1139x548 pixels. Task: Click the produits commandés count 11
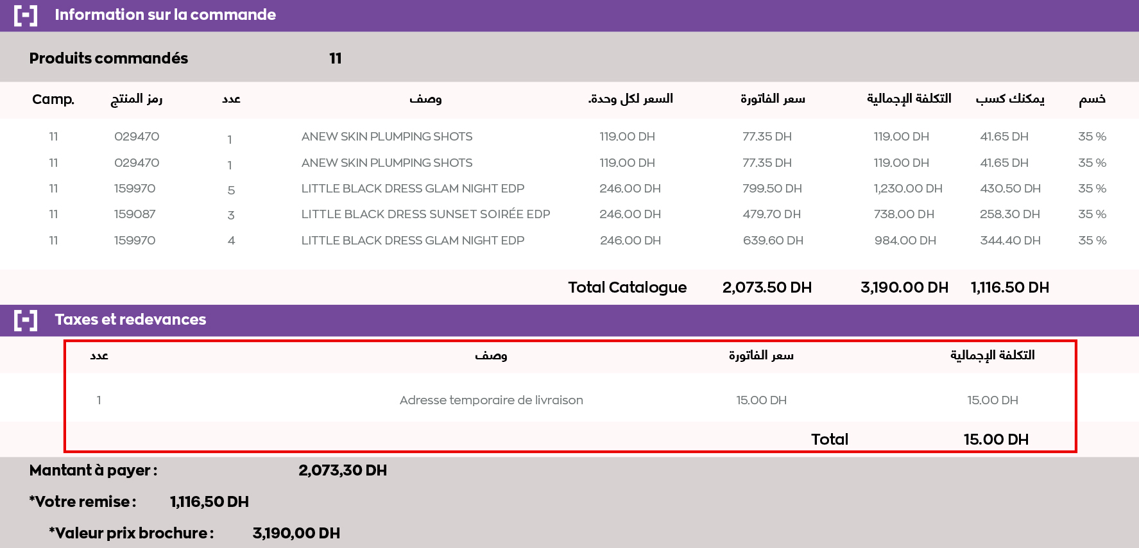point(335,58)
